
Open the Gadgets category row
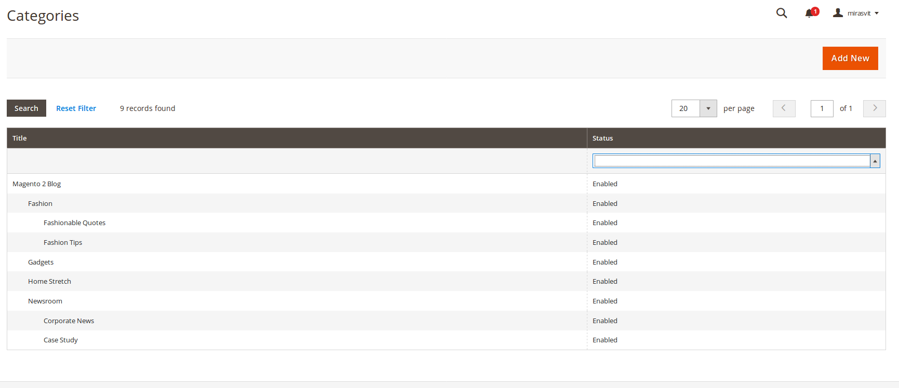click(x=41, y=262)
